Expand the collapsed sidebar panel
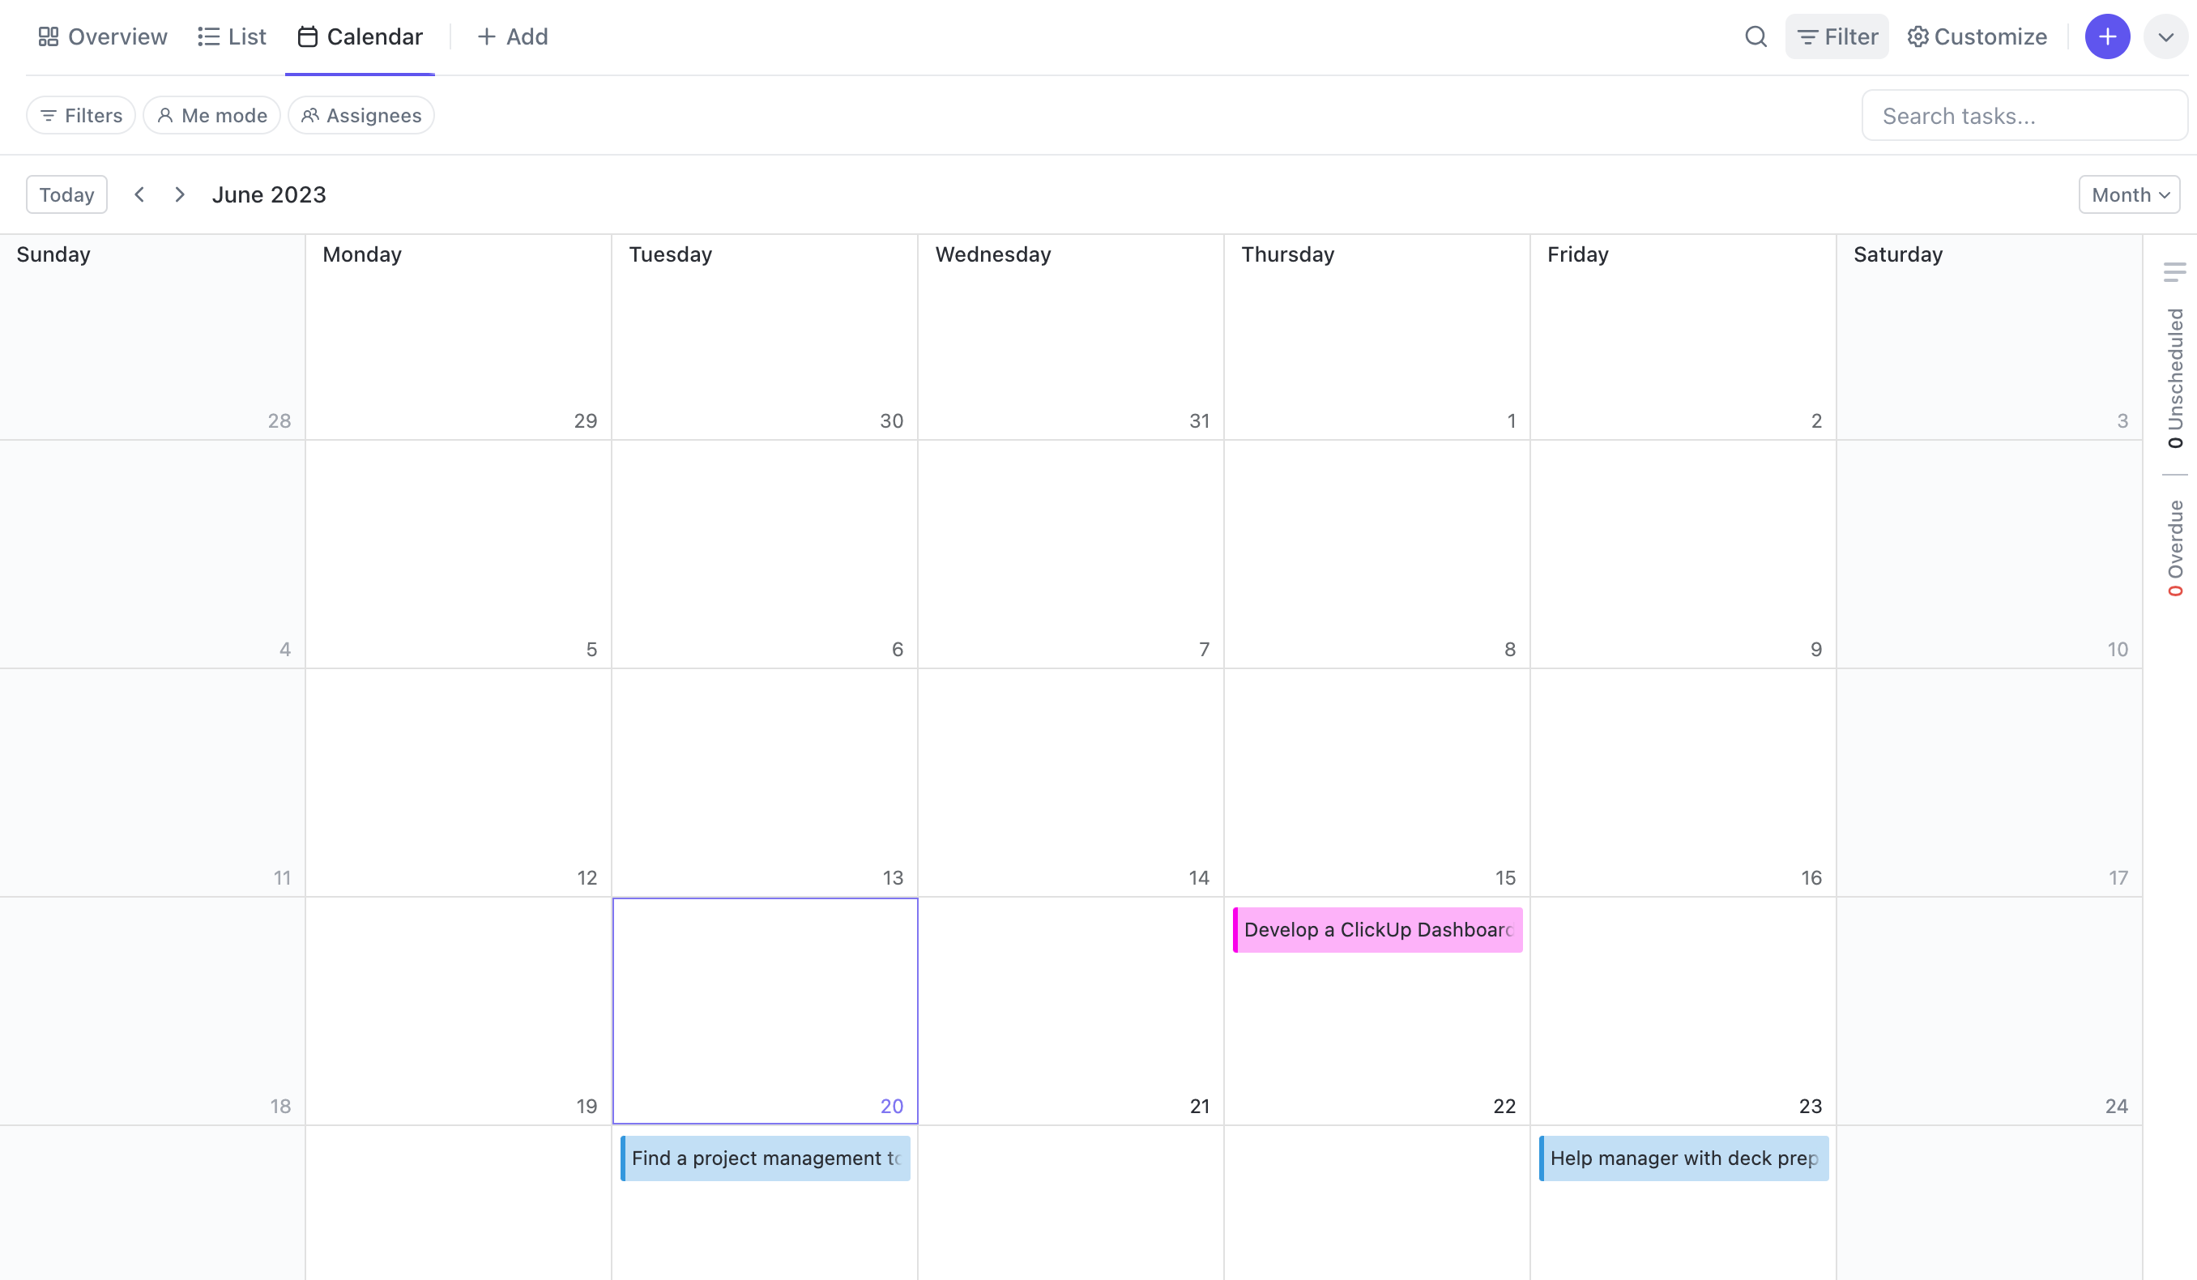2197x1280 pixels. (x=2174, y=273)
